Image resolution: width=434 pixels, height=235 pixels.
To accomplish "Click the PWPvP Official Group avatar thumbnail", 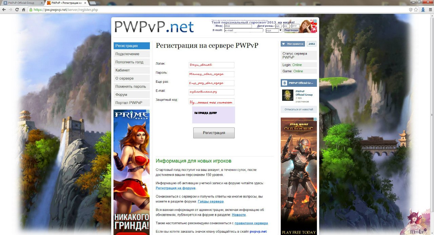I will 288,95.
